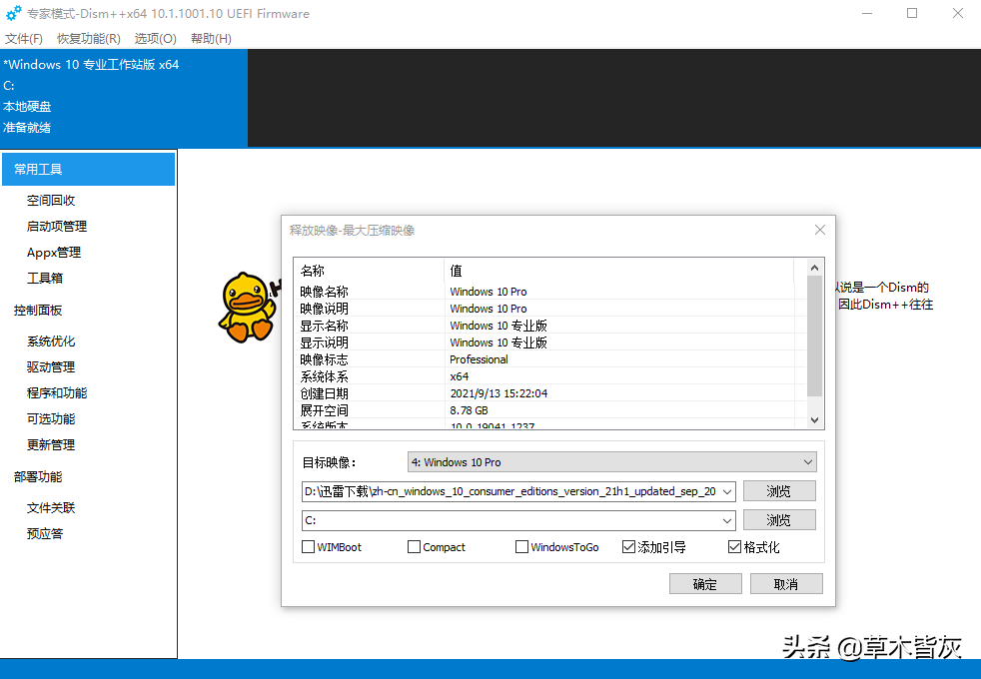
Task: Click the yellow duck mascot image
Action: tap(247, 307)
